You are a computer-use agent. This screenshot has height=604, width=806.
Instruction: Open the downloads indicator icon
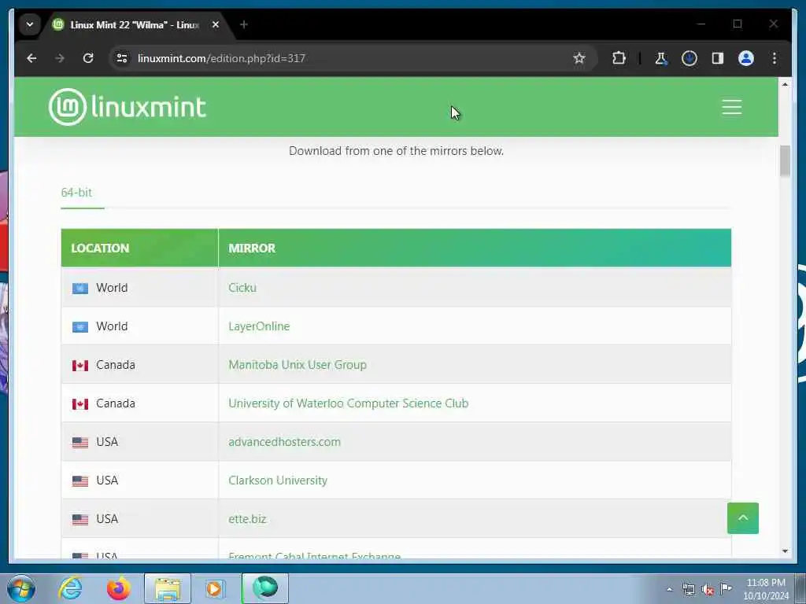(x=690, y=58)
